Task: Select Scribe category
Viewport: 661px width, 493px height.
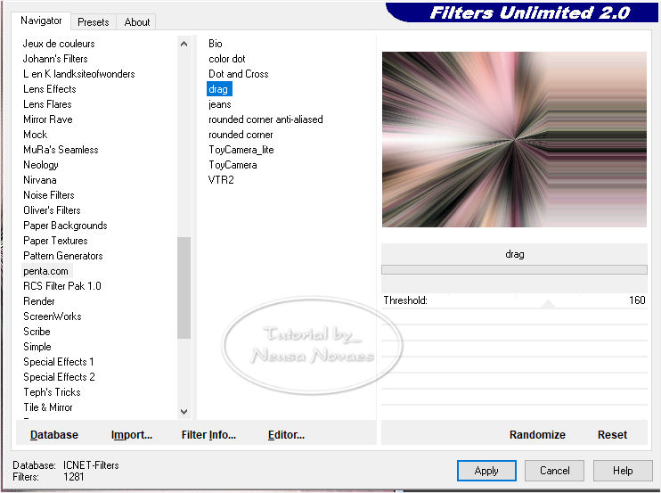Action: [x=37, y=332]
